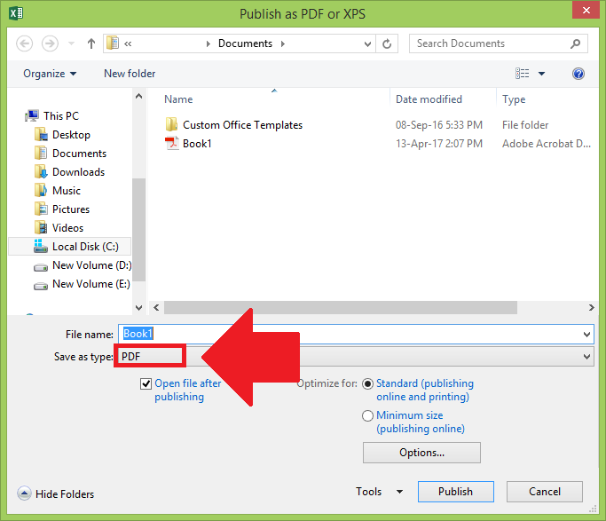Click Date modified of Book1 row

tap(438, 144)
